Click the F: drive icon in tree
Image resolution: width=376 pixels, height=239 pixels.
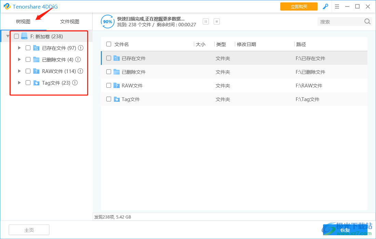(24, 36)
